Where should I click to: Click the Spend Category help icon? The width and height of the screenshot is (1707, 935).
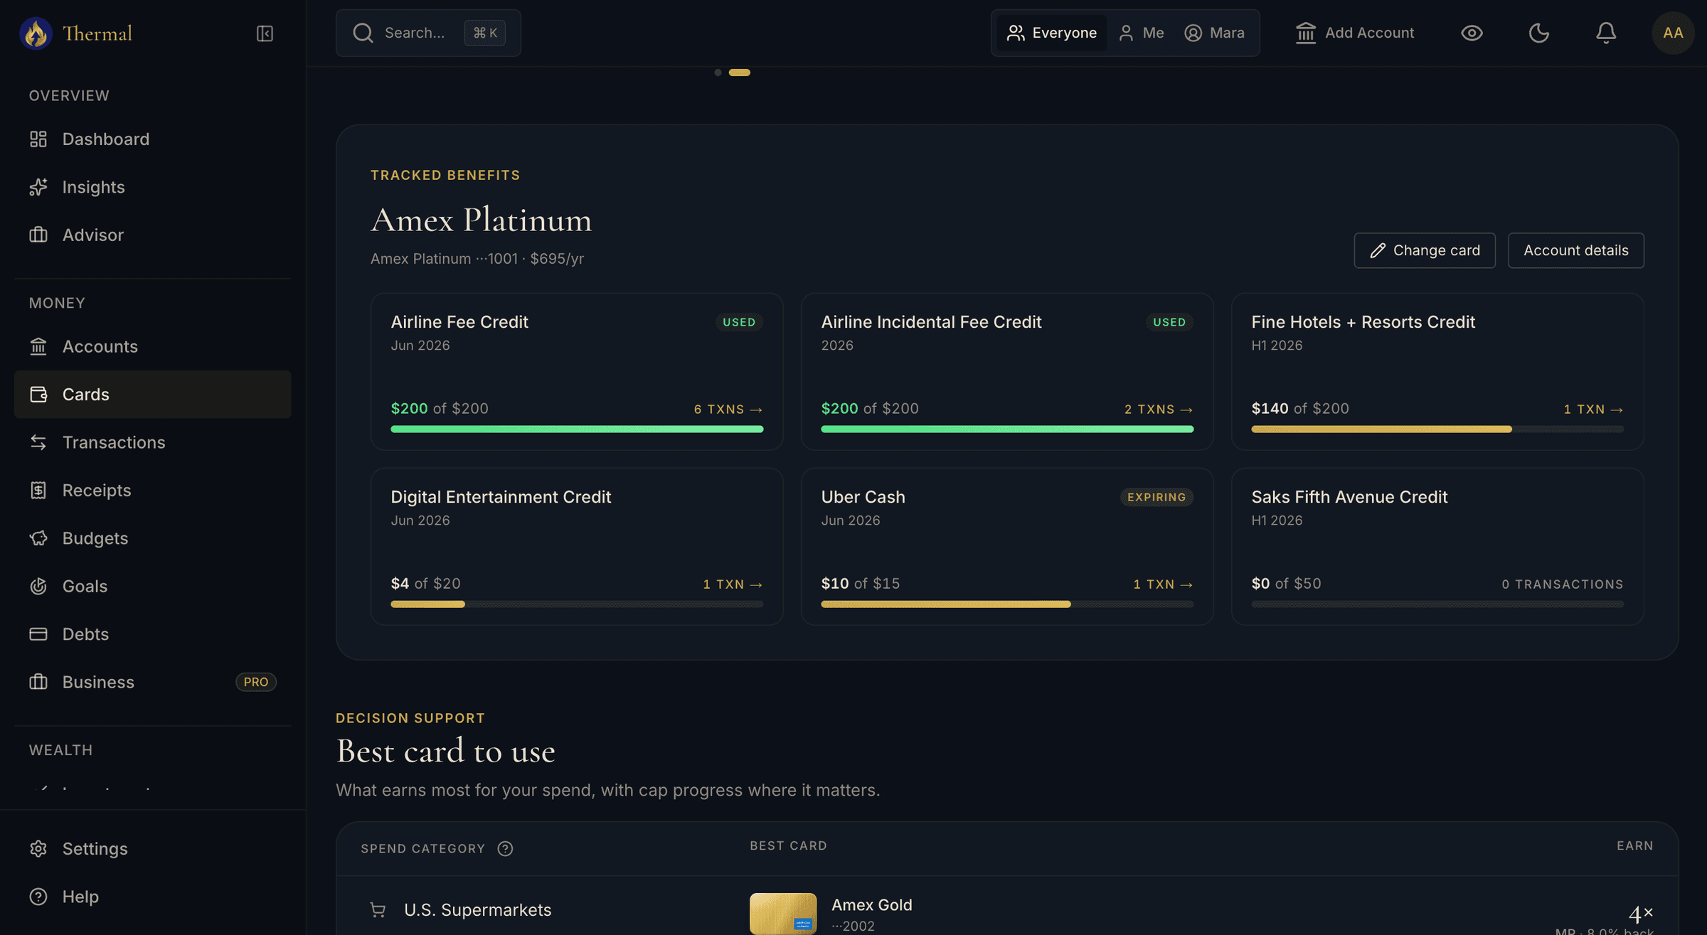click(x=505, y=848)
